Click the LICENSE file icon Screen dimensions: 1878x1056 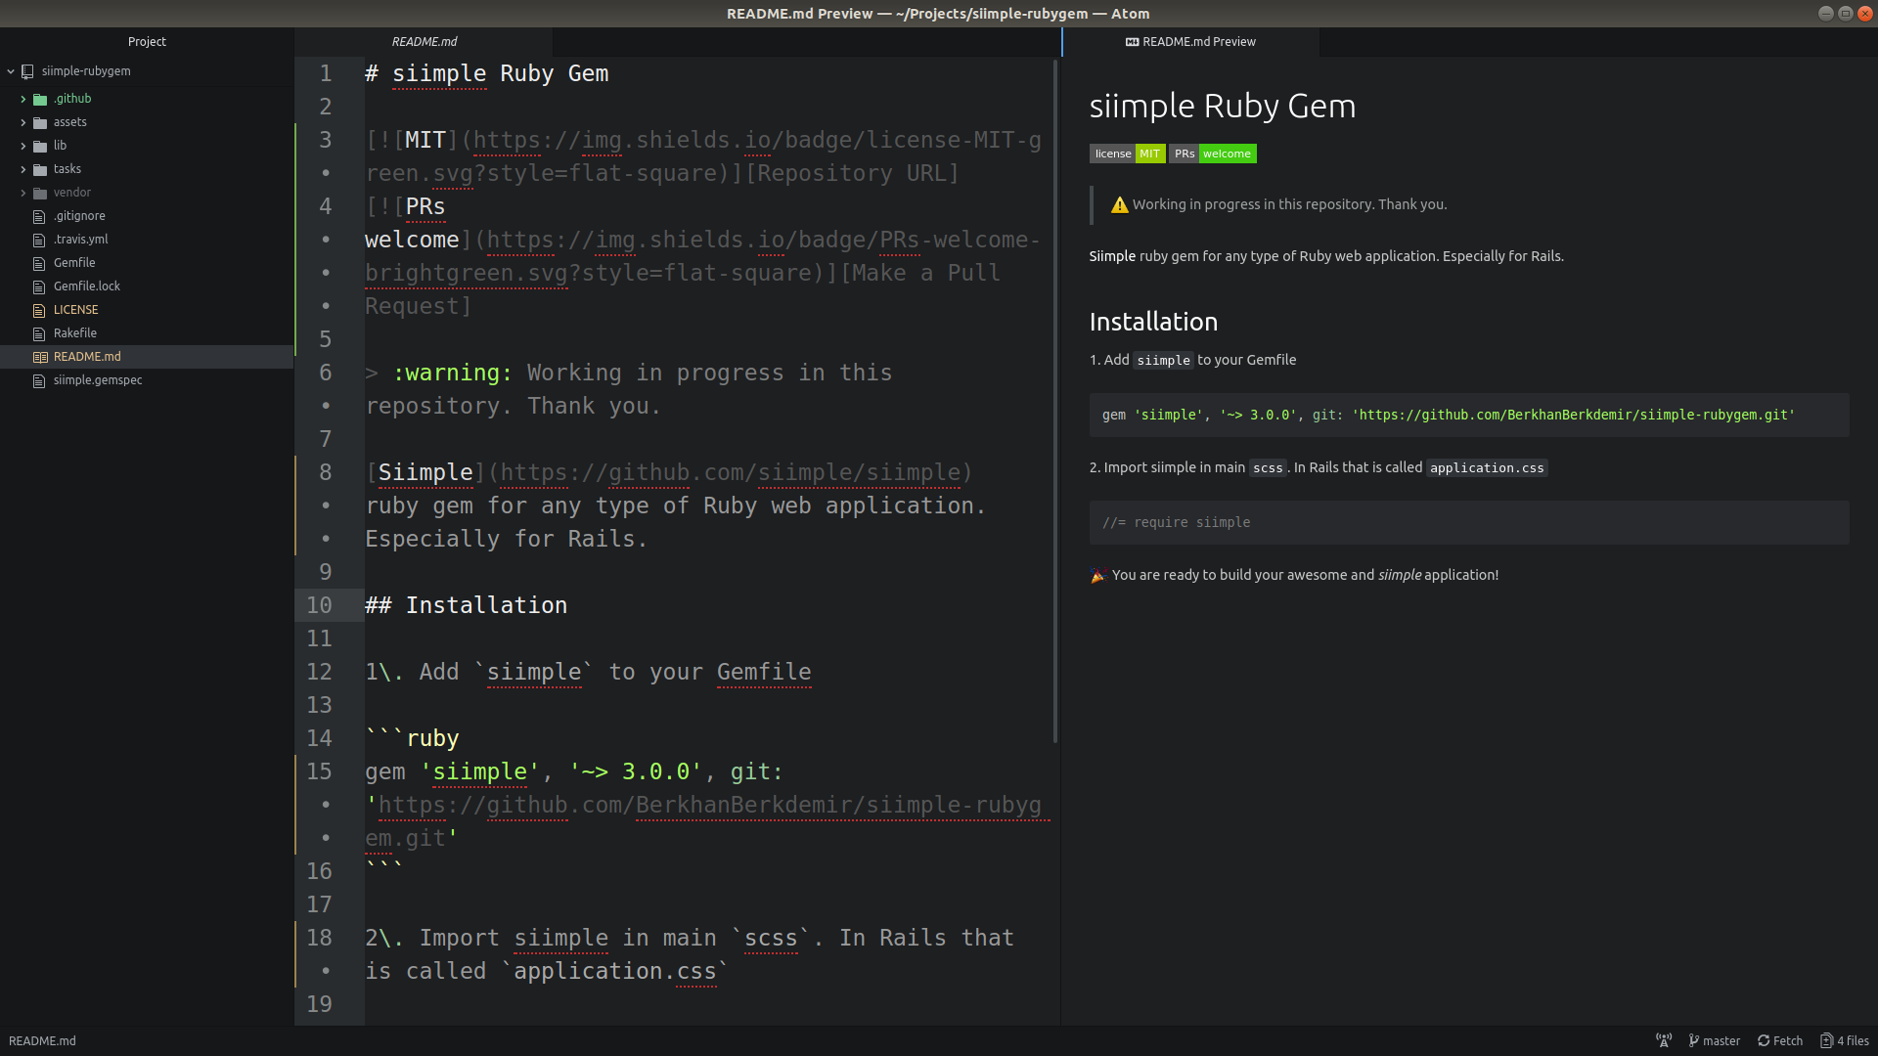point(39,310)
